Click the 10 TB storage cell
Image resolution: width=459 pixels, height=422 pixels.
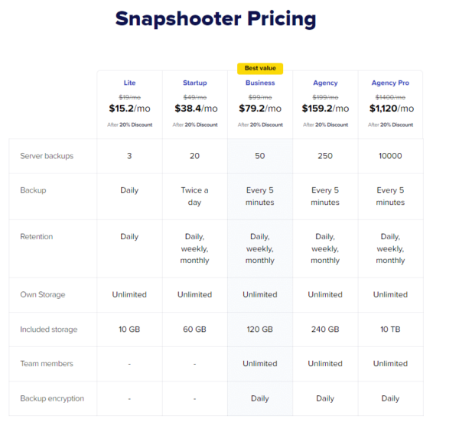390,329
